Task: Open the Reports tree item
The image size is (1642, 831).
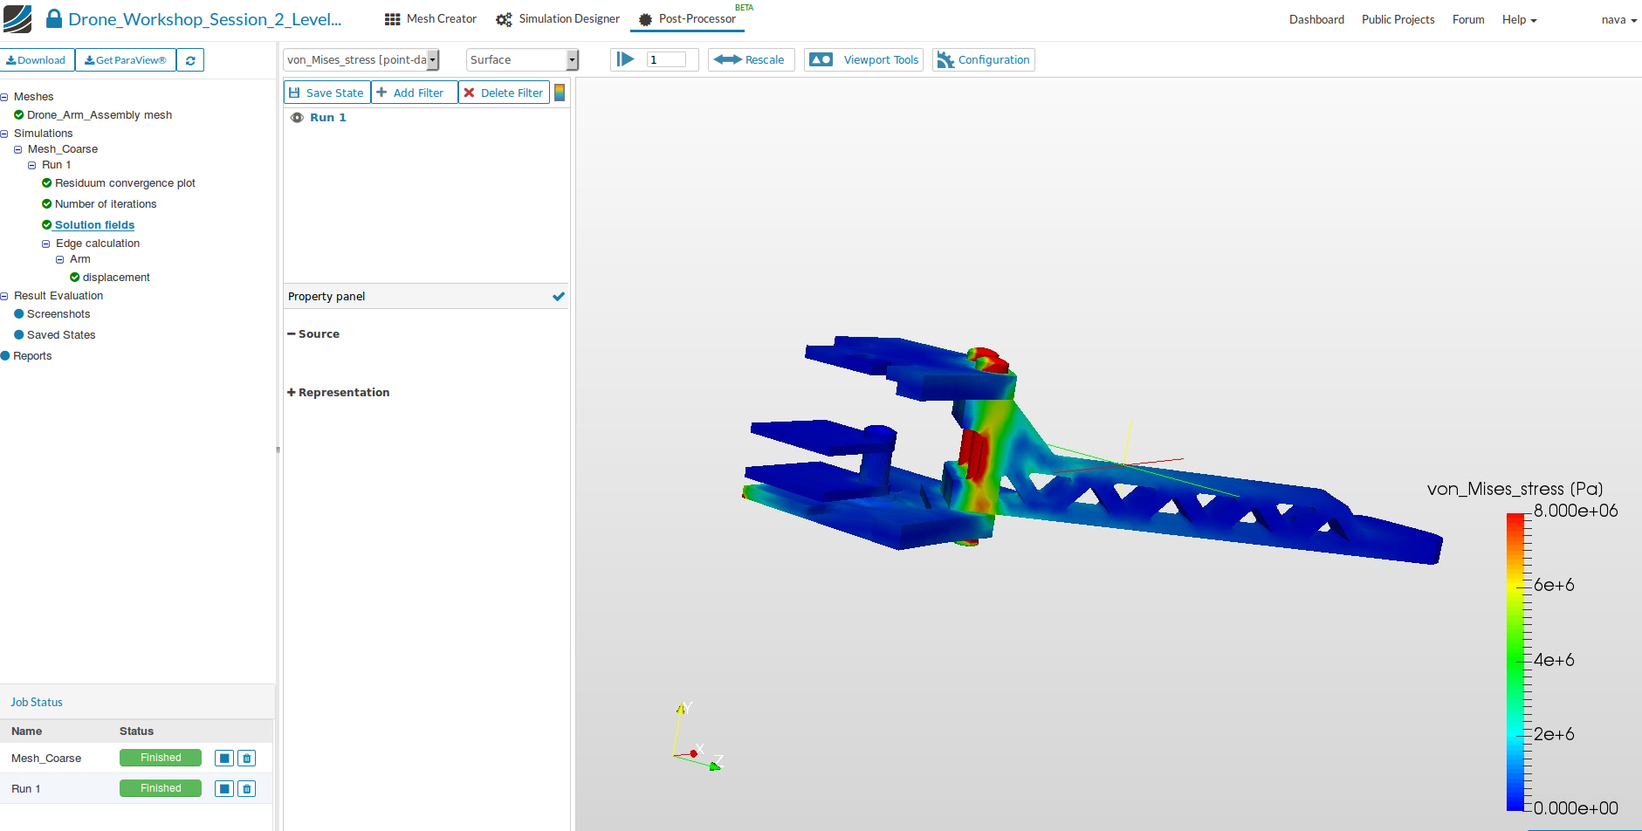Action: (x=32, y=356)
